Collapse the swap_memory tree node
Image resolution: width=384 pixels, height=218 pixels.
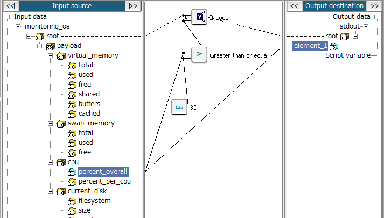coord(51,123)
